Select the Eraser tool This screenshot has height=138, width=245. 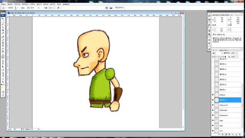[x=3, y=48]
